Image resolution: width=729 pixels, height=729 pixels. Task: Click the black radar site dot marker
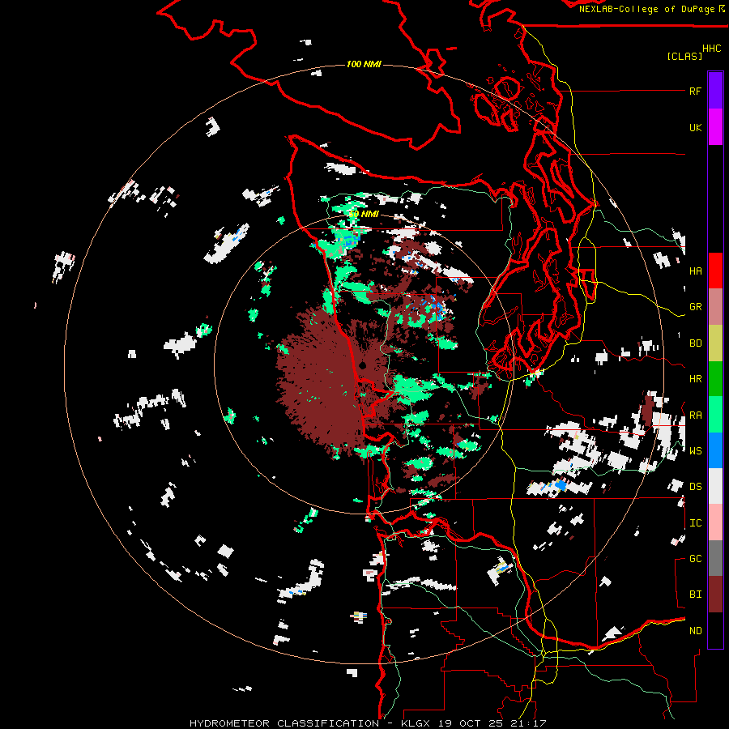pyautogui.click(x=363, y=366)
